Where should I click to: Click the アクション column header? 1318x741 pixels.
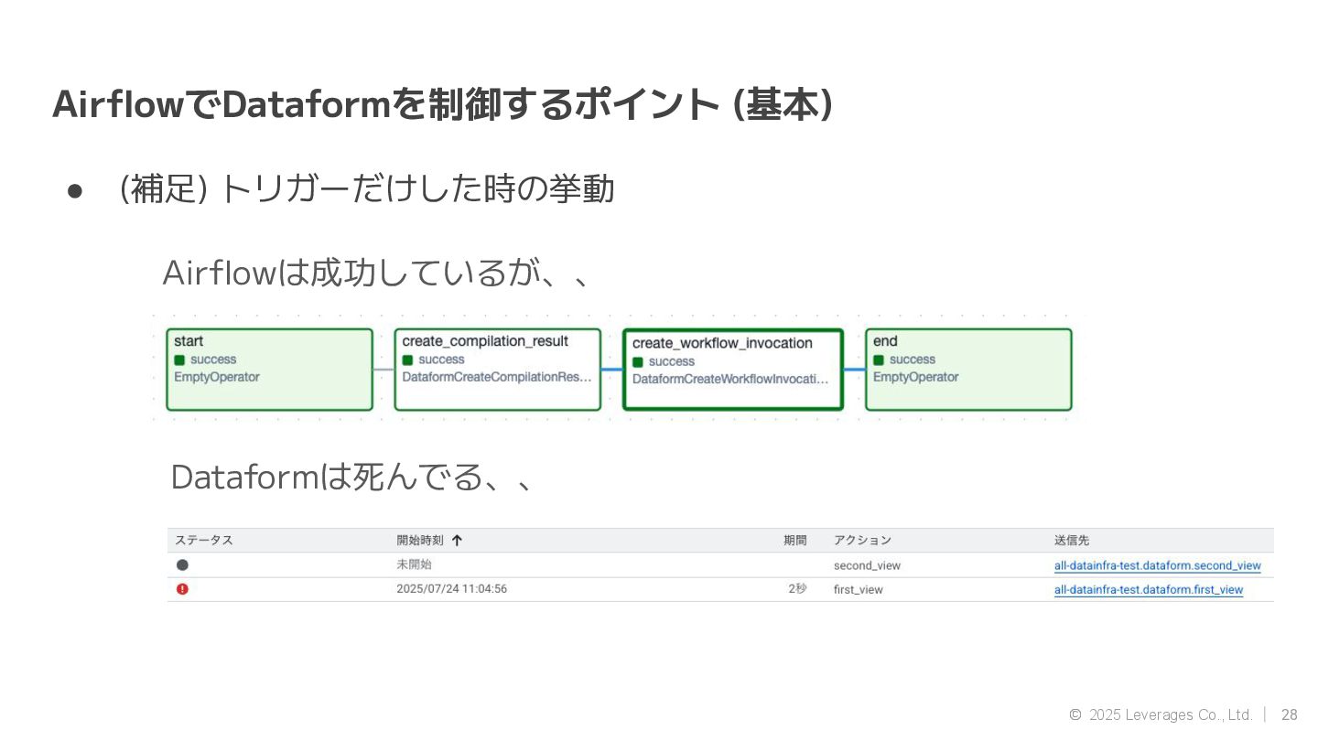[862, 540]
